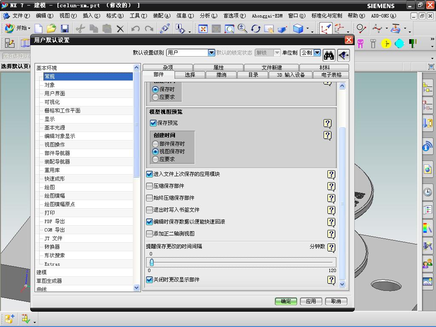Viewport: 436px width, 327px height.
Task: Select the 视图保存时 radio button
Action: point(155,152)
